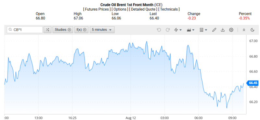Expand the chart layout templates dropdown

click(203, 30)
